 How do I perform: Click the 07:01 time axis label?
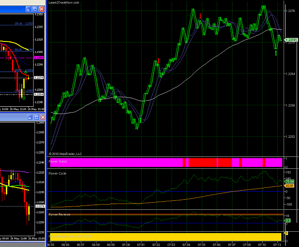coord(141,245)
